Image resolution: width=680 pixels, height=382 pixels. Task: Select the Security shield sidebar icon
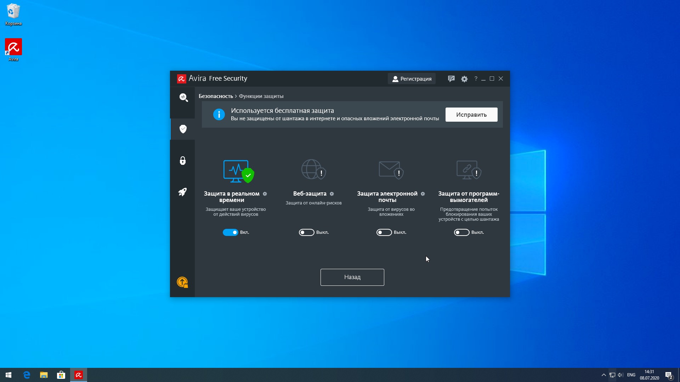[183, 129]
